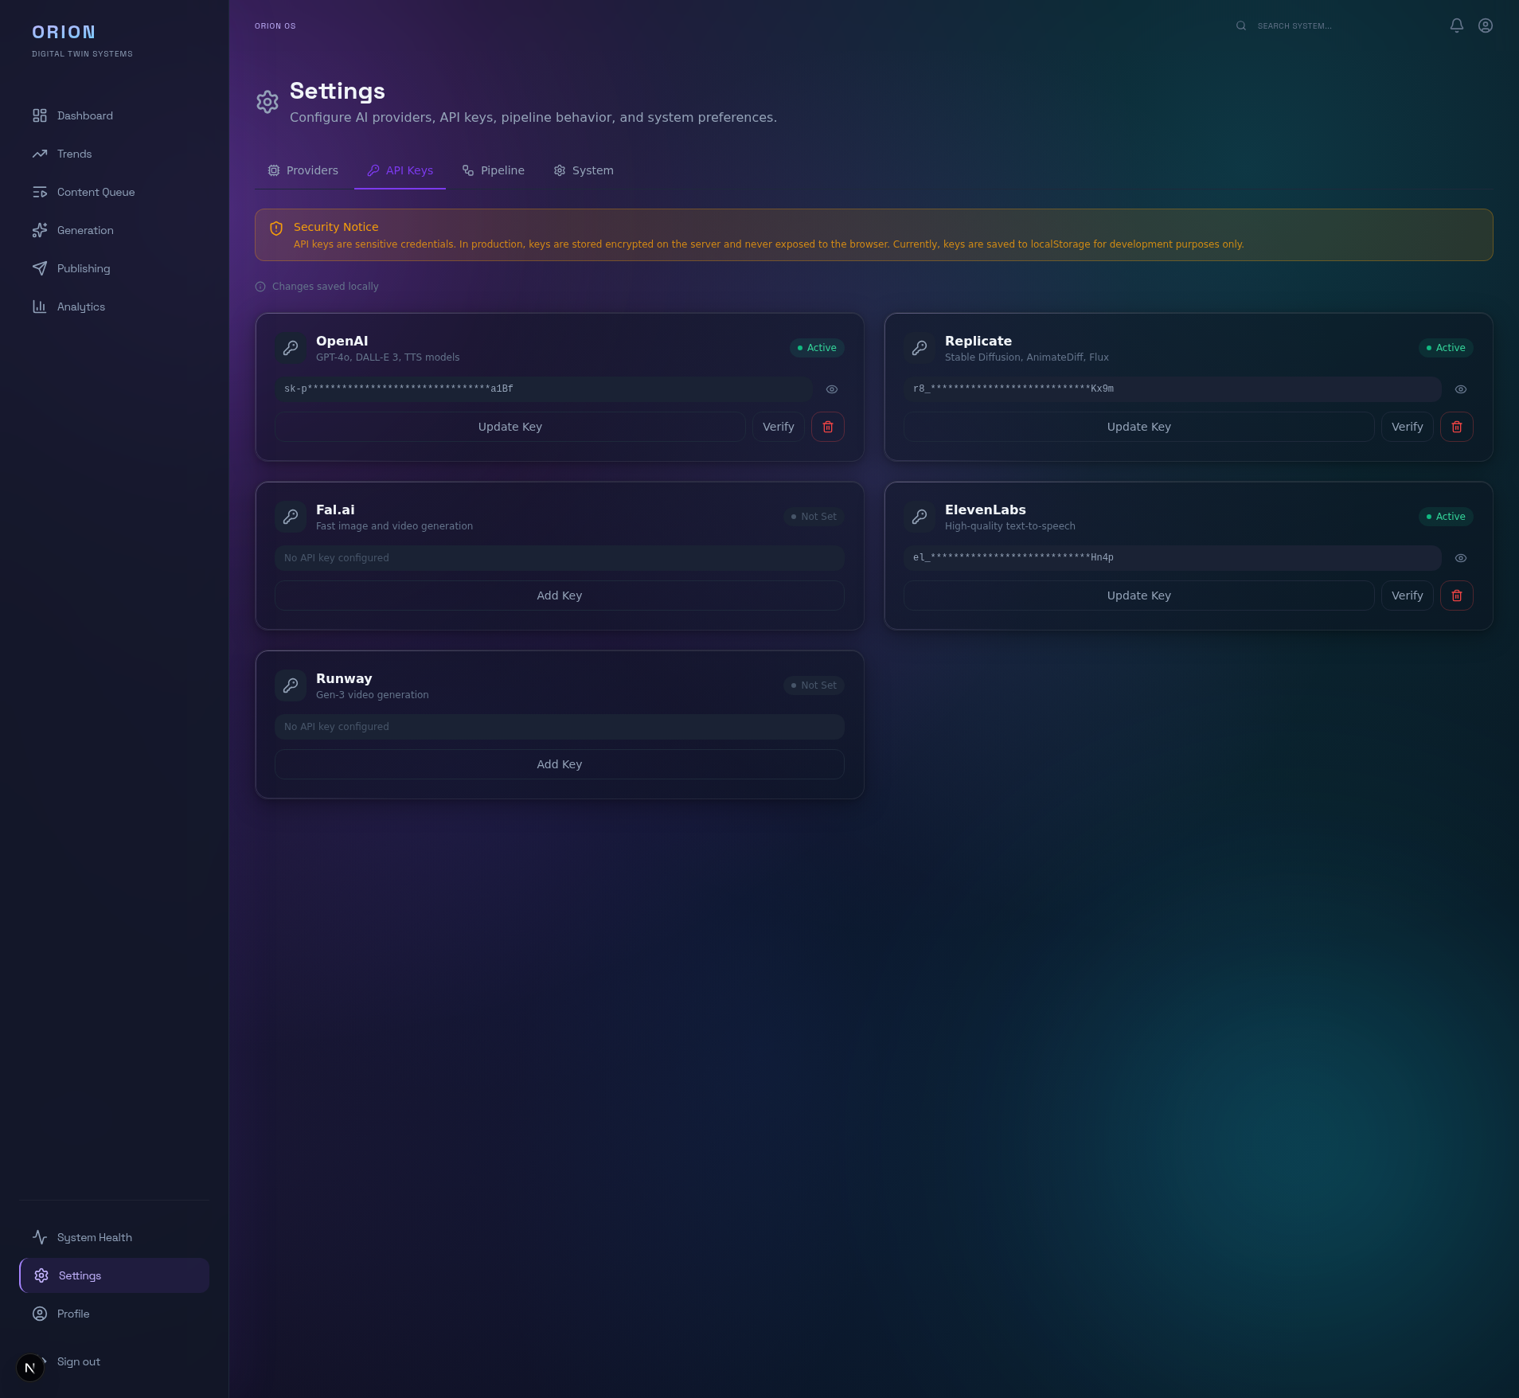Open the Pipeline tab

click(x=494, y=170)
